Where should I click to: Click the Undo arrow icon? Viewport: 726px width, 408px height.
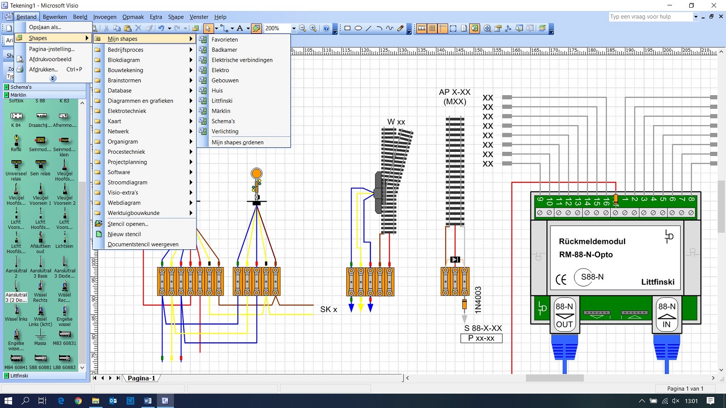pos(161,28)
